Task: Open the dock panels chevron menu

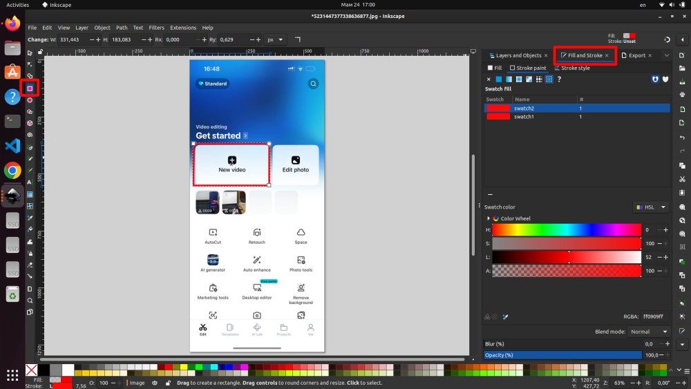Action: (666, 55)
